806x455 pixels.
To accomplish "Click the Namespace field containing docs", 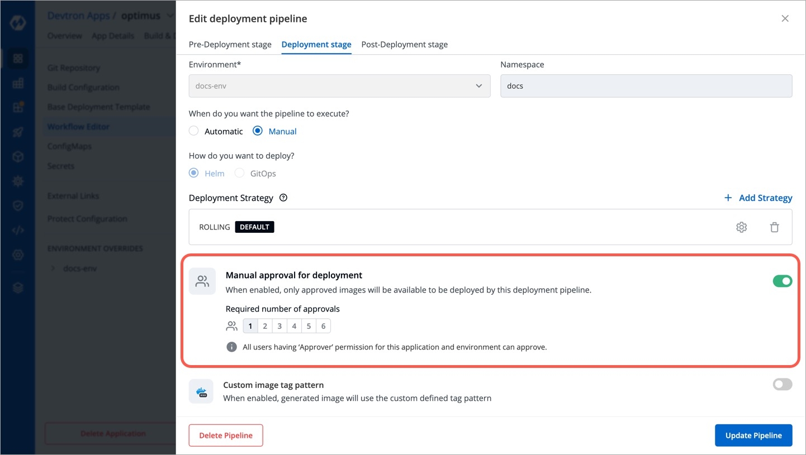I will pos(646,86).
